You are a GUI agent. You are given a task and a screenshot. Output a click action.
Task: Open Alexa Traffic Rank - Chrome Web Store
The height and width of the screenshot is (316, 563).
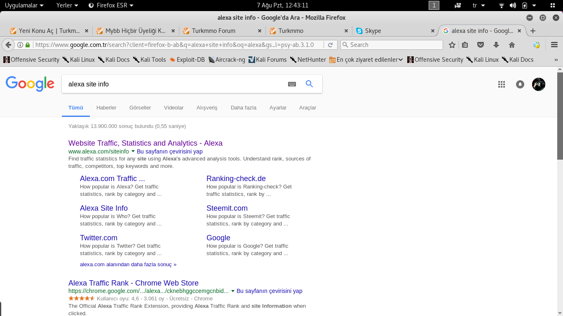coord(134,283)
